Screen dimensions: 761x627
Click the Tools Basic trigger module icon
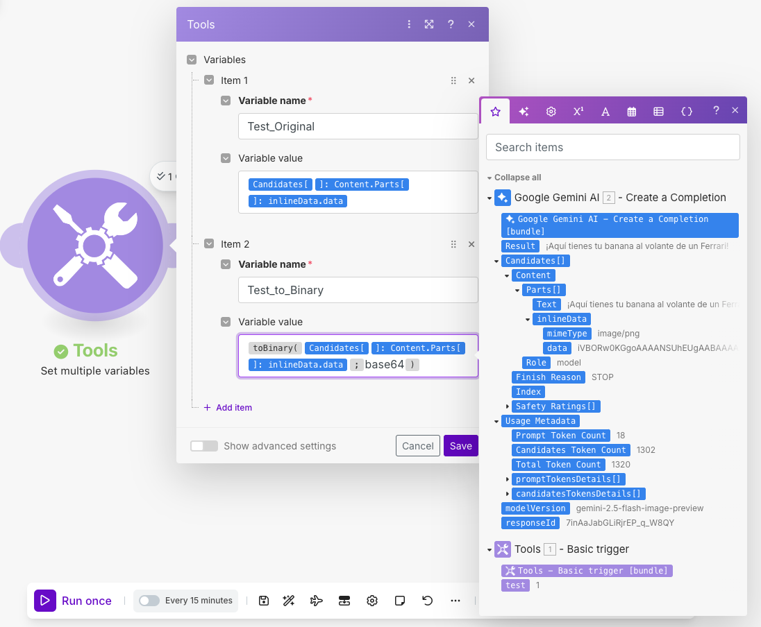(502, 549)
